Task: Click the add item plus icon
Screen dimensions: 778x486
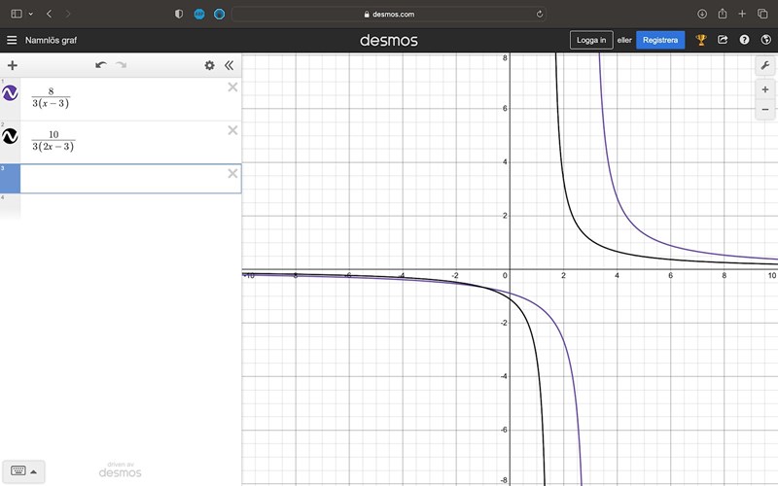Action: [x=13, y=65]
